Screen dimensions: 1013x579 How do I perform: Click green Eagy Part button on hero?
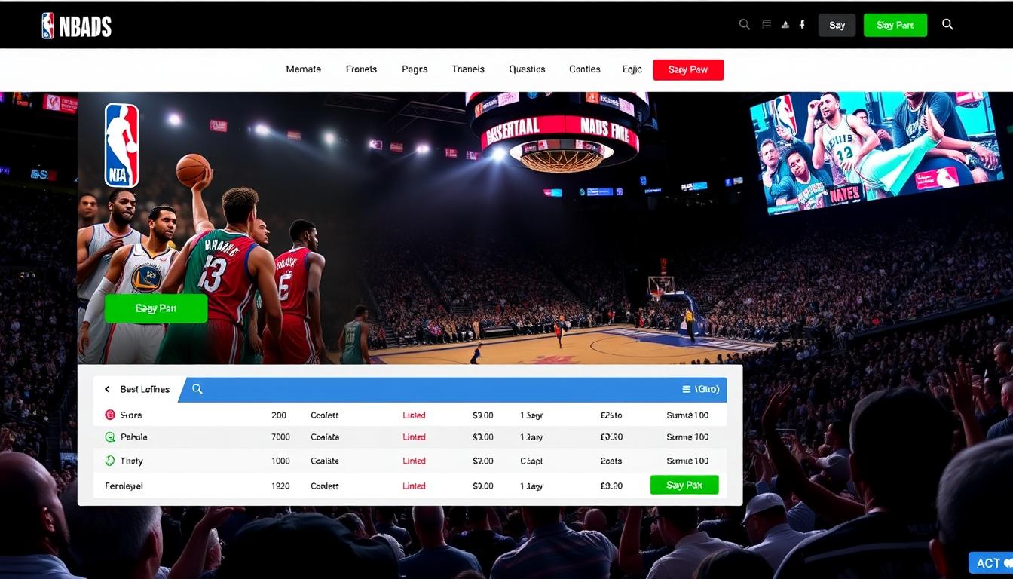(156, 308)
